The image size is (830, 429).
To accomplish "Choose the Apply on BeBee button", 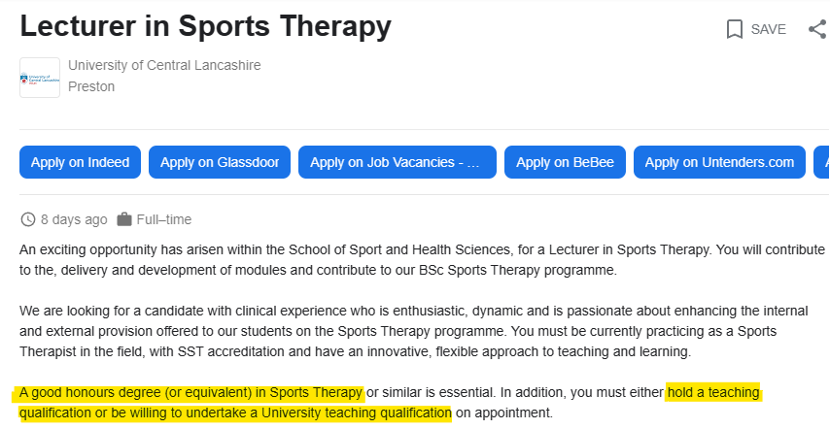I will click(x=565, y=162).
